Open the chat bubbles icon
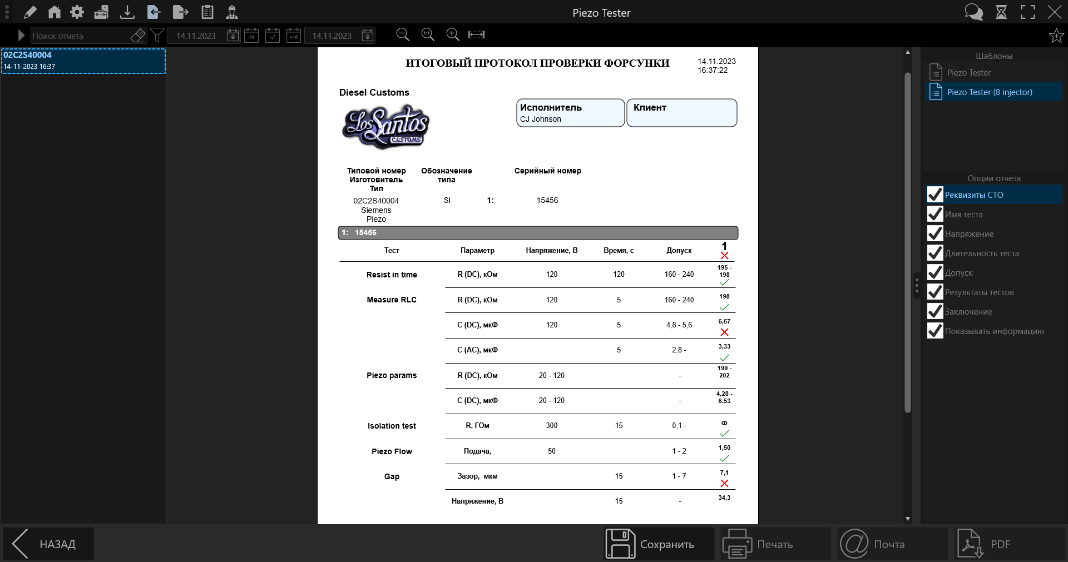Screen dimensions: 1068x562 pyautogui.click(x=973, y=12)
